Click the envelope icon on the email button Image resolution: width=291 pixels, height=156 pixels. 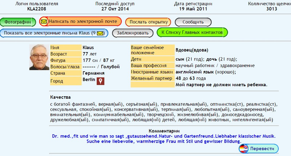44,22
